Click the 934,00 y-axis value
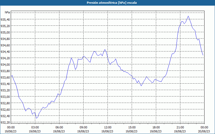Viewport: 215px width, 134px height. tap(5, 65)
